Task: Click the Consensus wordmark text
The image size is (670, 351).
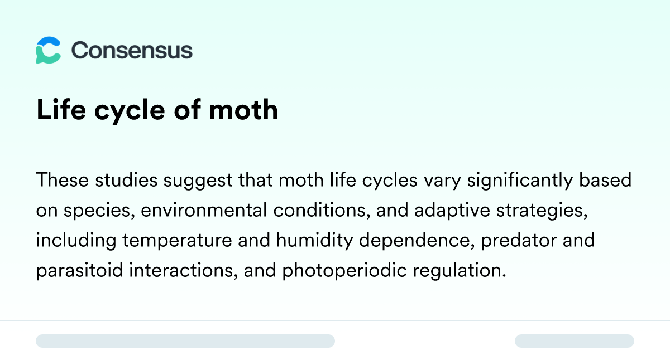Action: (132, 50)
